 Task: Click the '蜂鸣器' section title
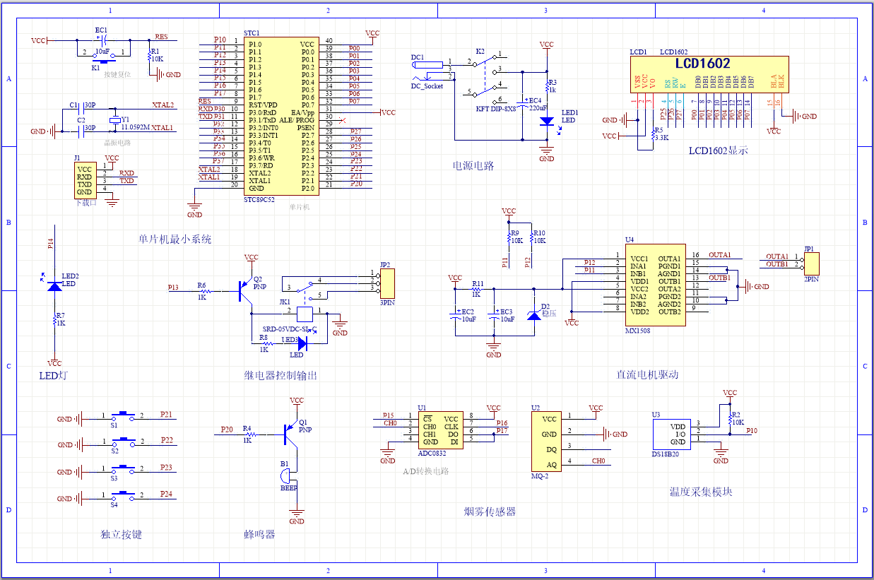pos(259,535)
